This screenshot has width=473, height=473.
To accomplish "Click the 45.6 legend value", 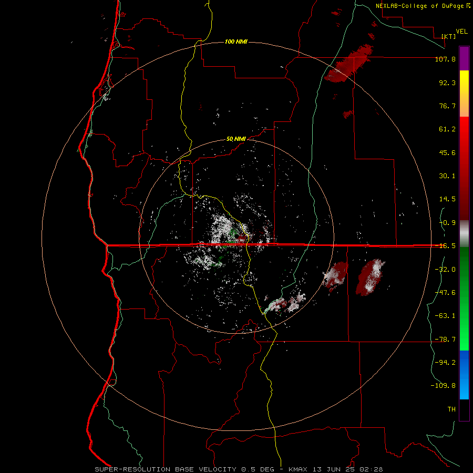I will pyautogui.click(x=447, y=152).
